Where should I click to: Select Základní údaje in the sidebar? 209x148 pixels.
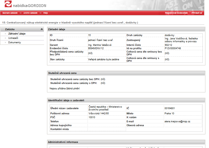click(17, 34)
